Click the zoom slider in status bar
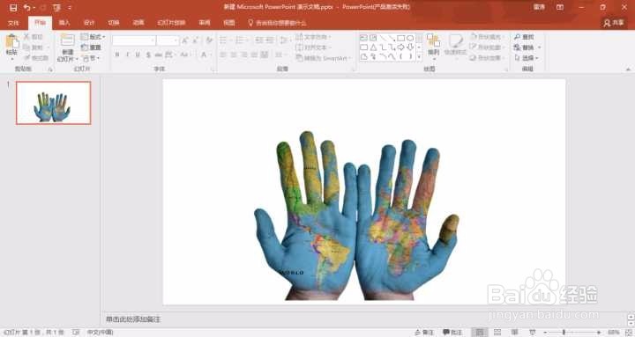The image size is (635, 337). (x=572, y=332)
